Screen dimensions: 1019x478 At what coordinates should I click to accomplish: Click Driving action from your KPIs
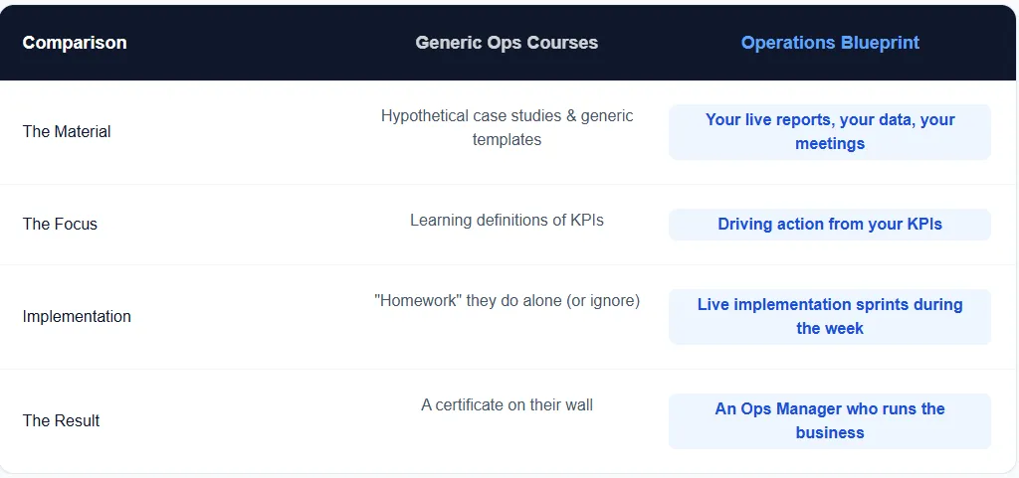pos(830,224)
